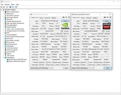The image size is (121, 95).
Task: Expand the Bluetooth tree node
Action: (4, 19)
